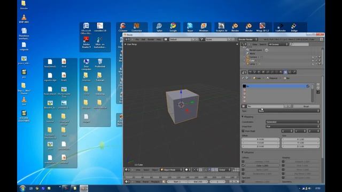
Task: Open the Texture properties tab icon
Action: [285, 73]
